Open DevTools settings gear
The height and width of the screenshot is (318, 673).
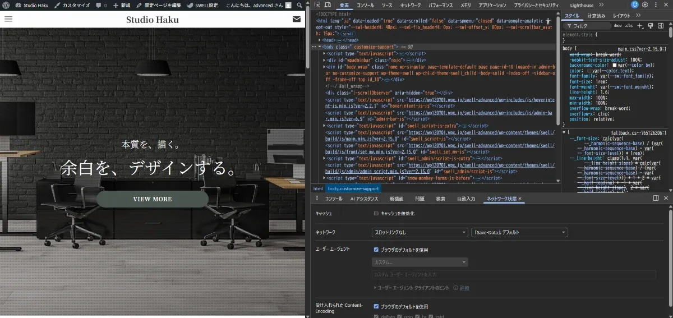click(x=646, y=4)
